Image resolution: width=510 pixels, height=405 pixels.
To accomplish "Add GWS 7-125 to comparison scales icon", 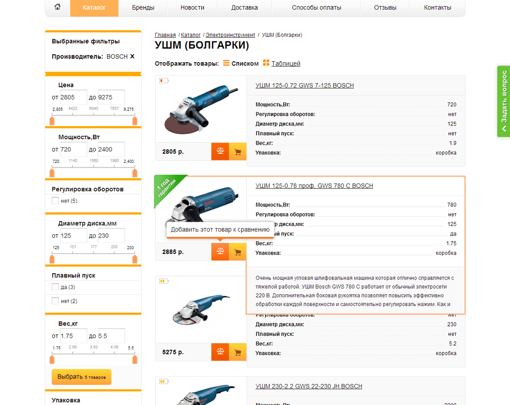I will click(x=220, y=152).
